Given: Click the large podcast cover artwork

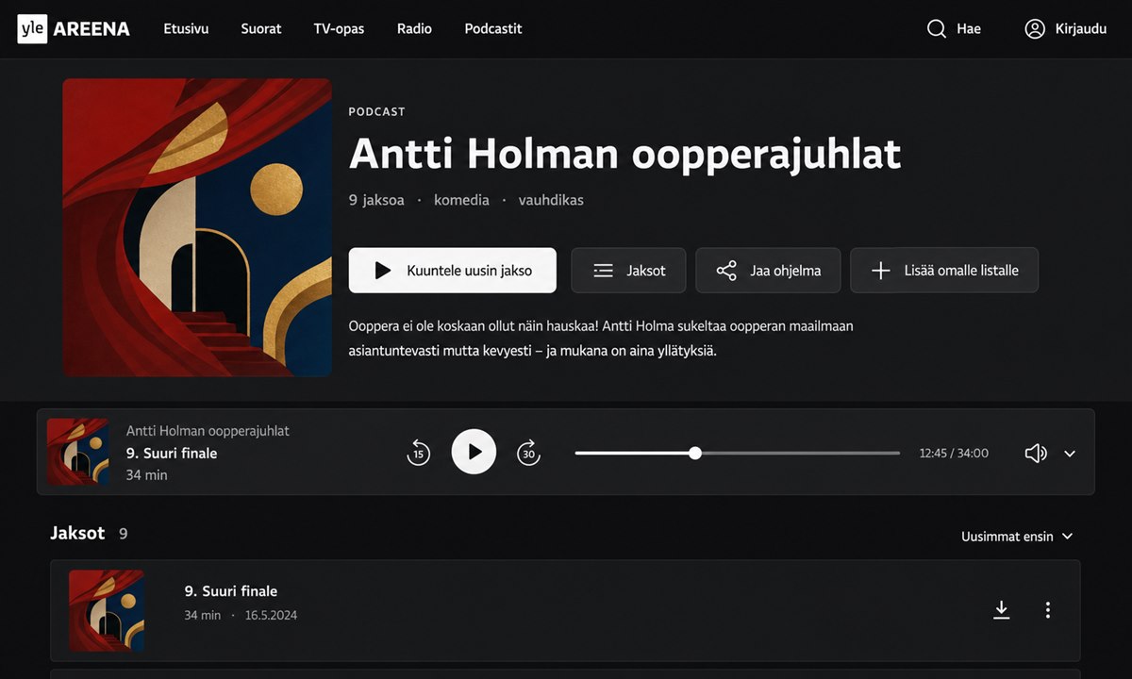Looking at the screenshot, I should [x=197, y=227].
